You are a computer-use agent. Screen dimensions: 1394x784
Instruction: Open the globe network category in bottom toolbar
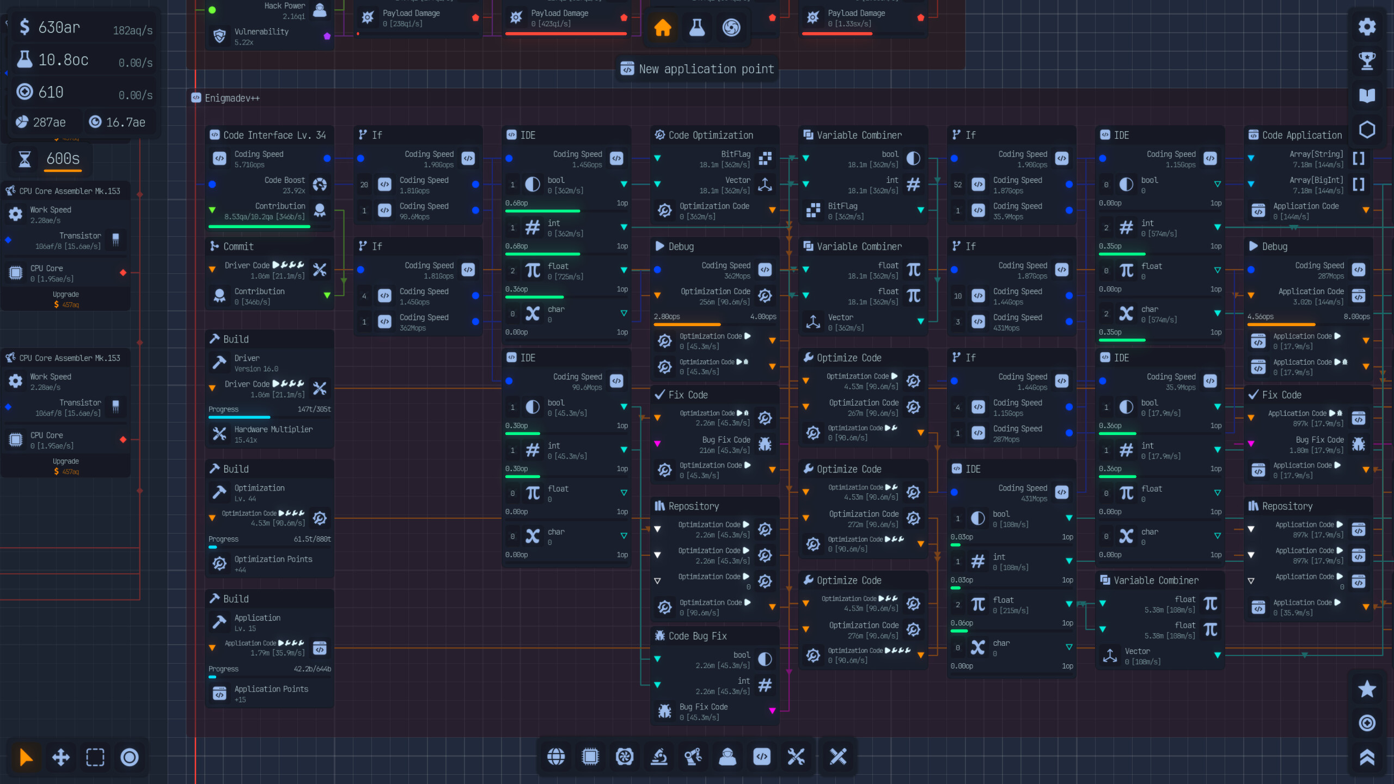(x=556, y=756)
